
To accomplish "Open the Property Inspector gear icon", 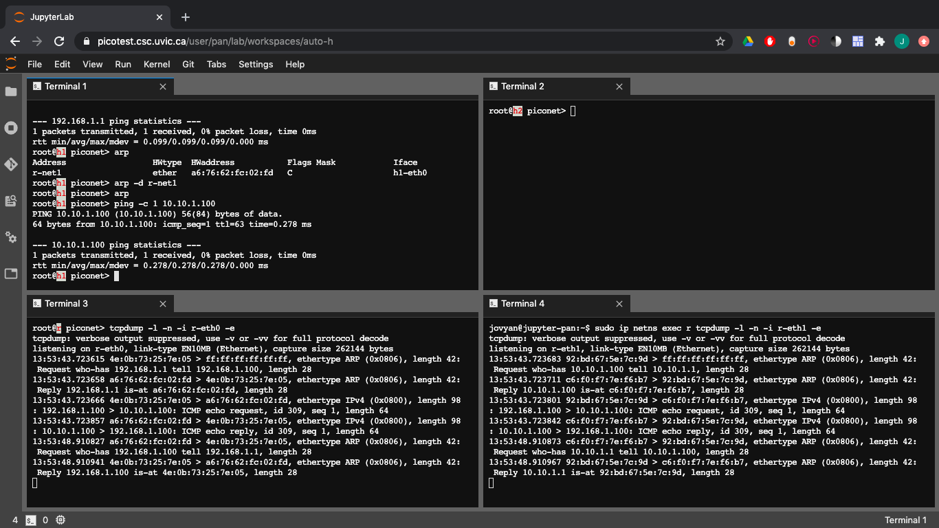I will coord(11,237).
